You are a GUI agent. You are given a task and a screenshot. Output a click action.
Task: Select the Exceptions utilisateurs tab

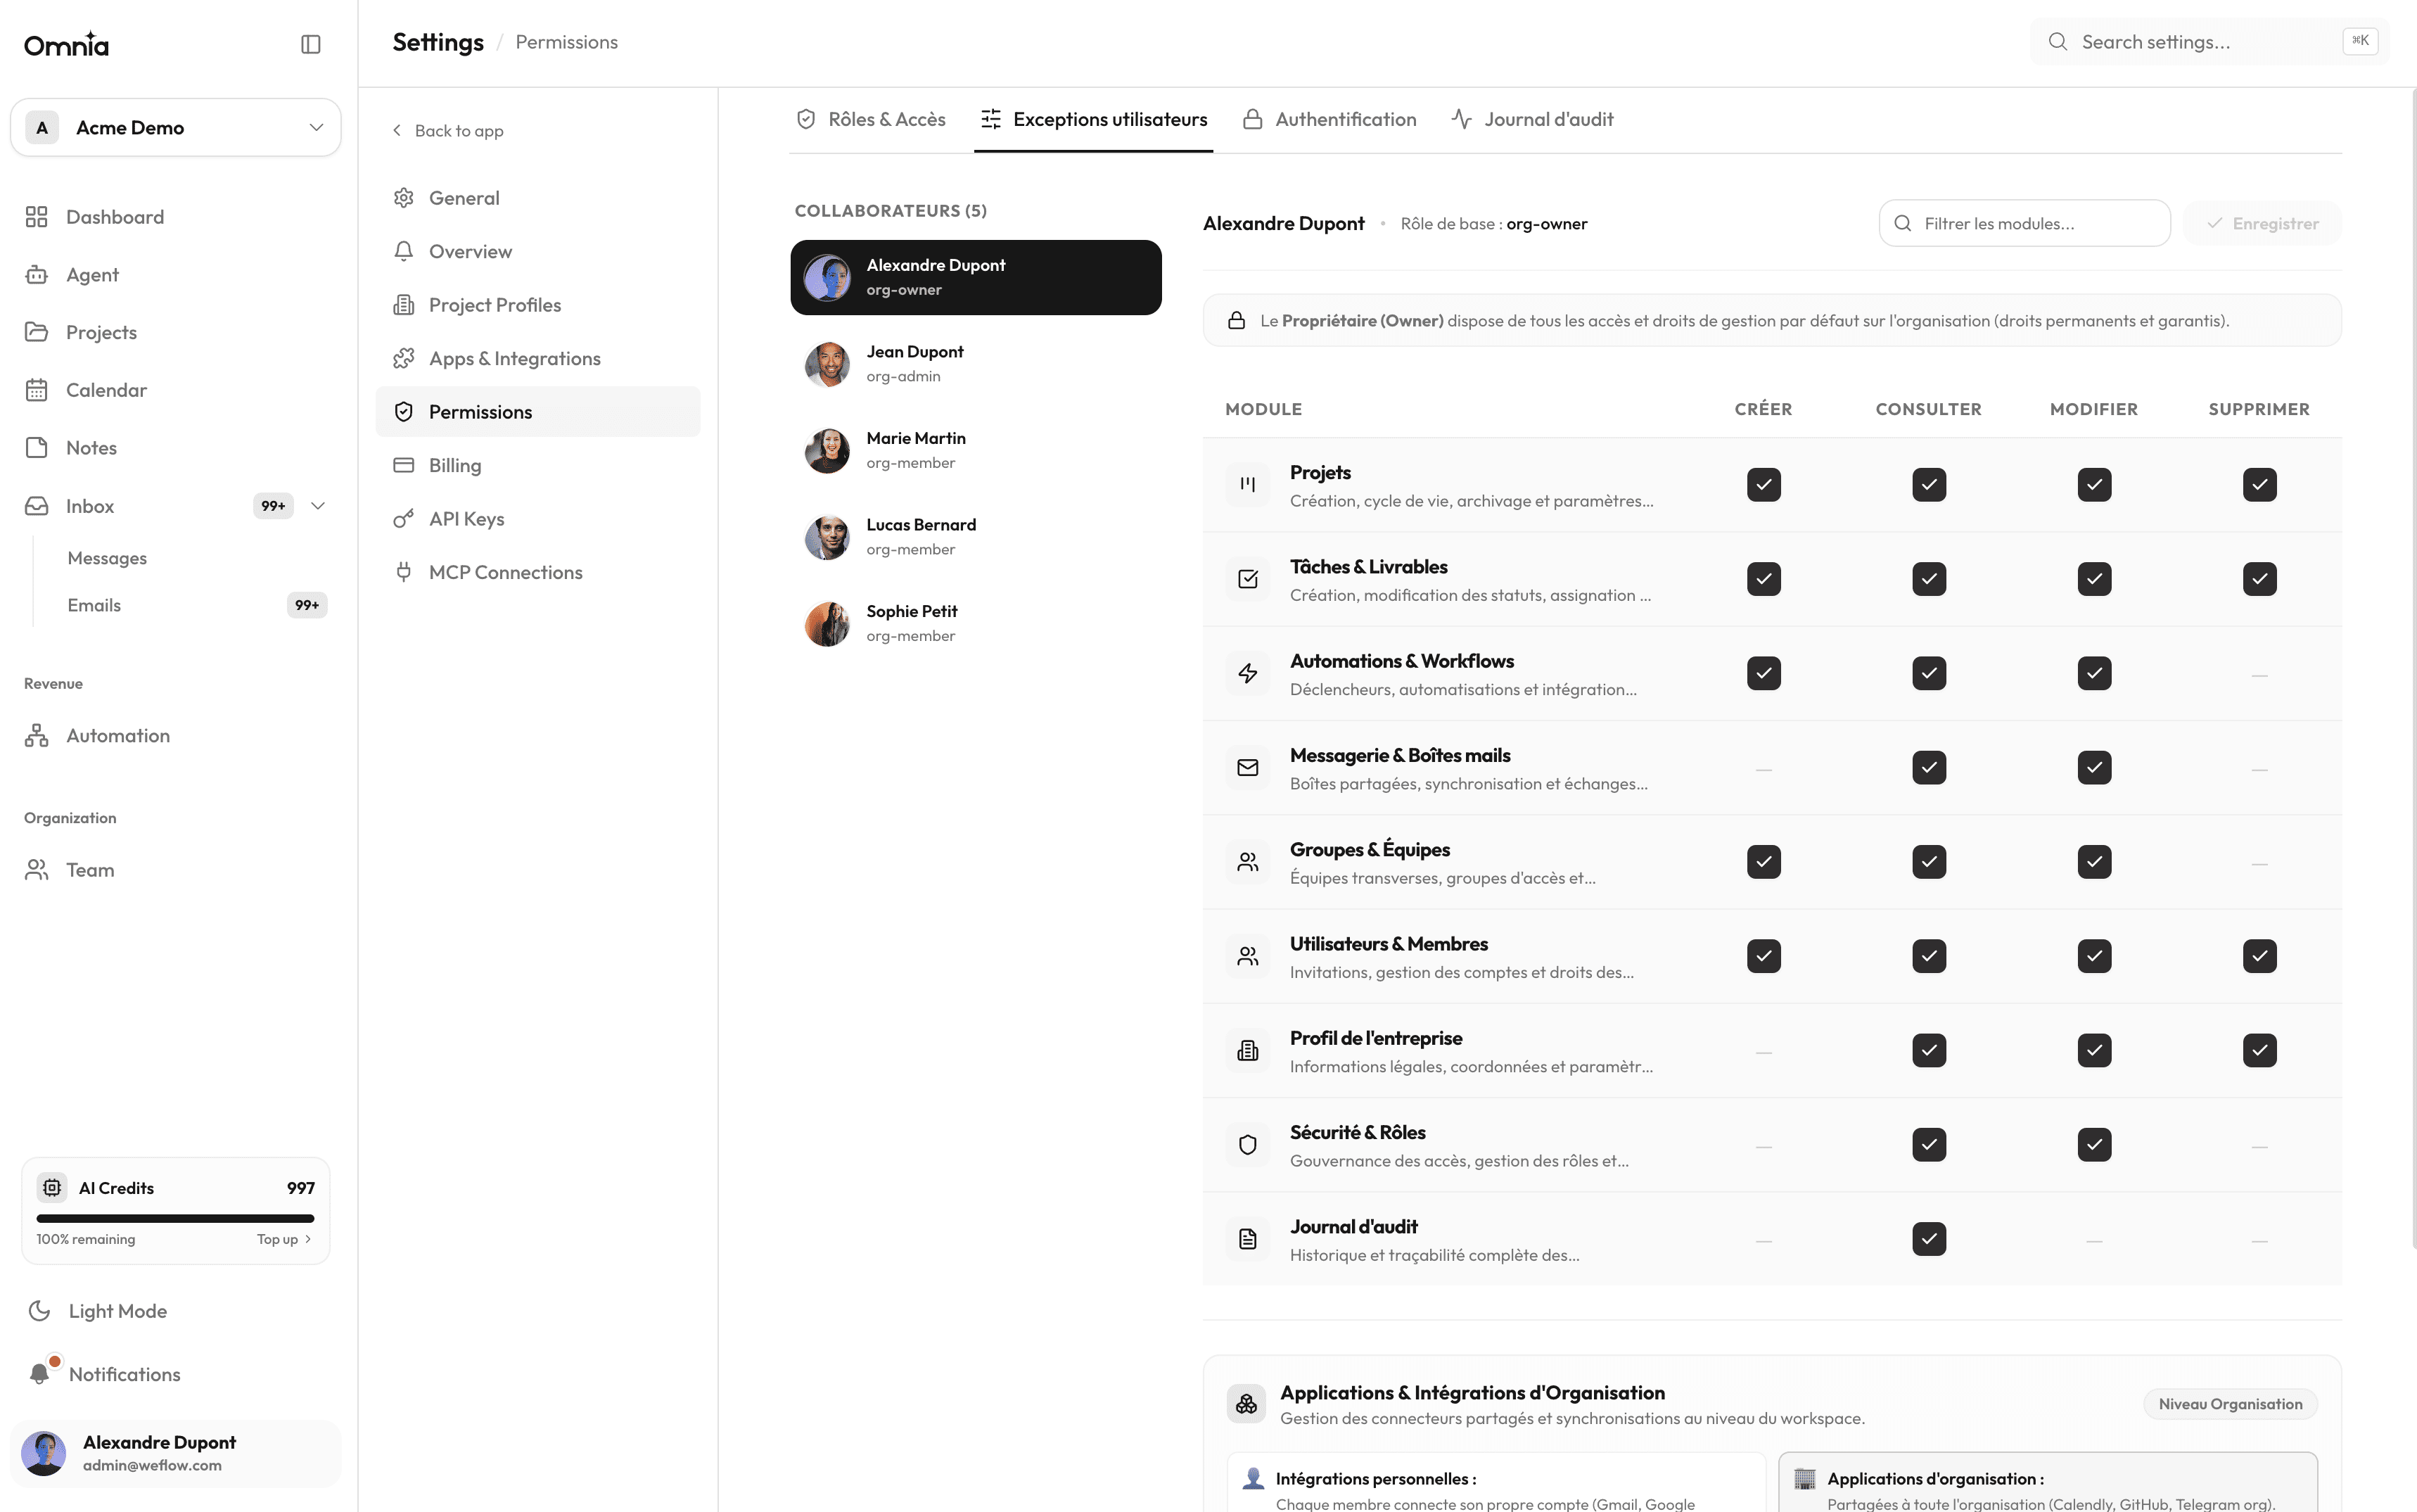point(1094,120)
